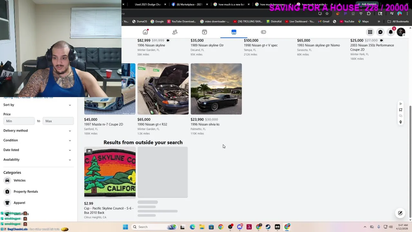Image resolution: width=412 pixels, height=232 pixels.
Task: Click the Max price field
Action: point(58,121)
